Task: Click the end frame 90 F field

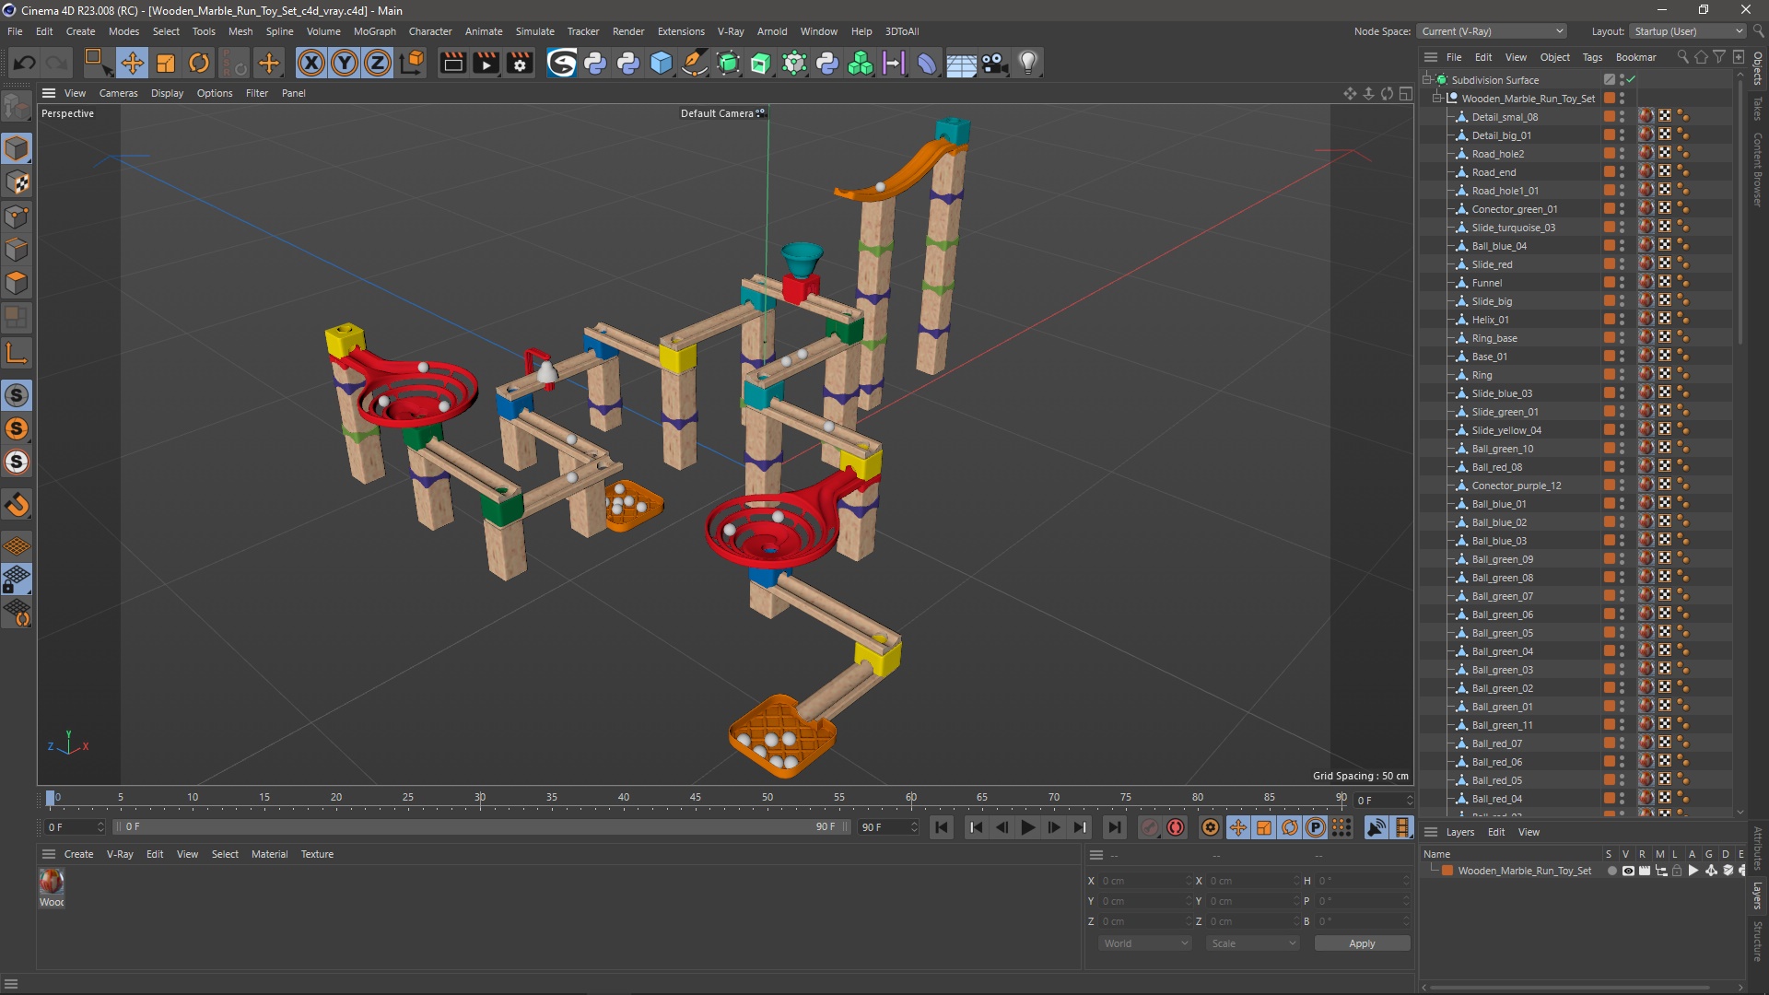Action: pos(887,827)
